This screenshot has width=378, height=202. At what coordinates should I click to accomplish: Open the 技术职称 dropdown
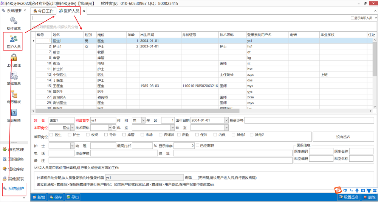[x=110, y=127]
